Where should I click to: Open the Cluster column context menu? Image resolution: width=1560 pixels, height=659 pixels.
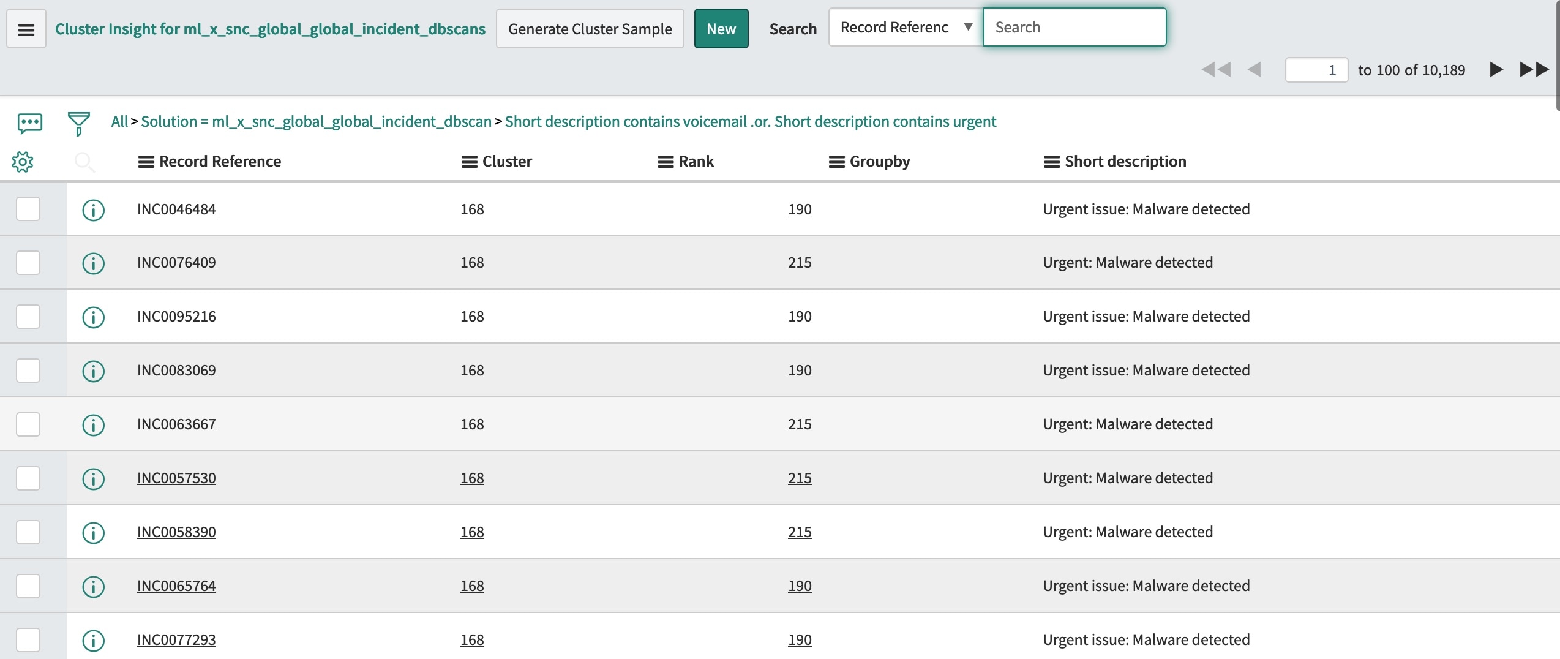point(470,161)
